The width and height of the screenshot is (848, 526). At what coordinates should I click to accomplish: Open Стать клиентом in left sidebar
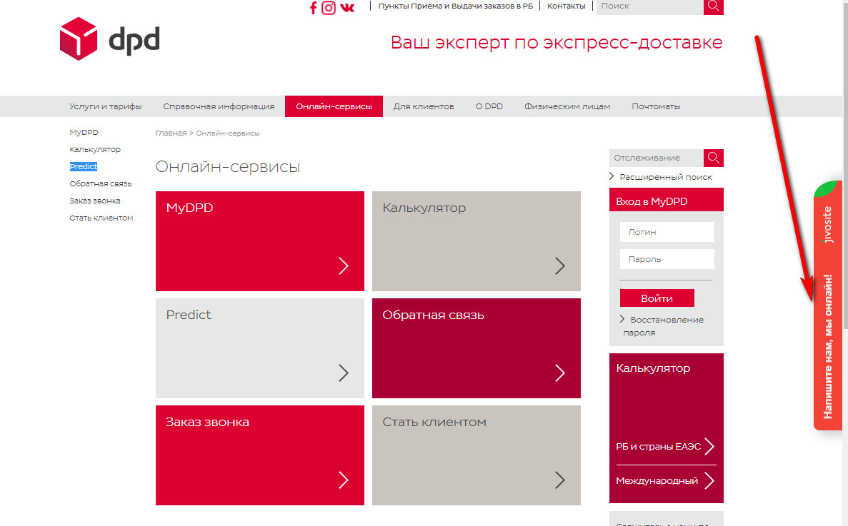pos(101,218)
